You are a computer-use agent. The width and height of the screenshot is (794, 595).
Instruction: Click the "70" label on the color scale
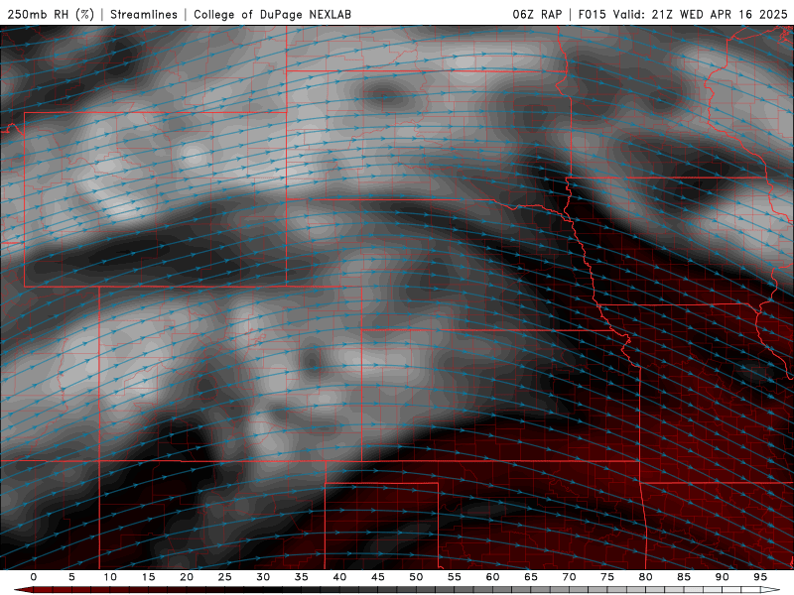(569, 577)
